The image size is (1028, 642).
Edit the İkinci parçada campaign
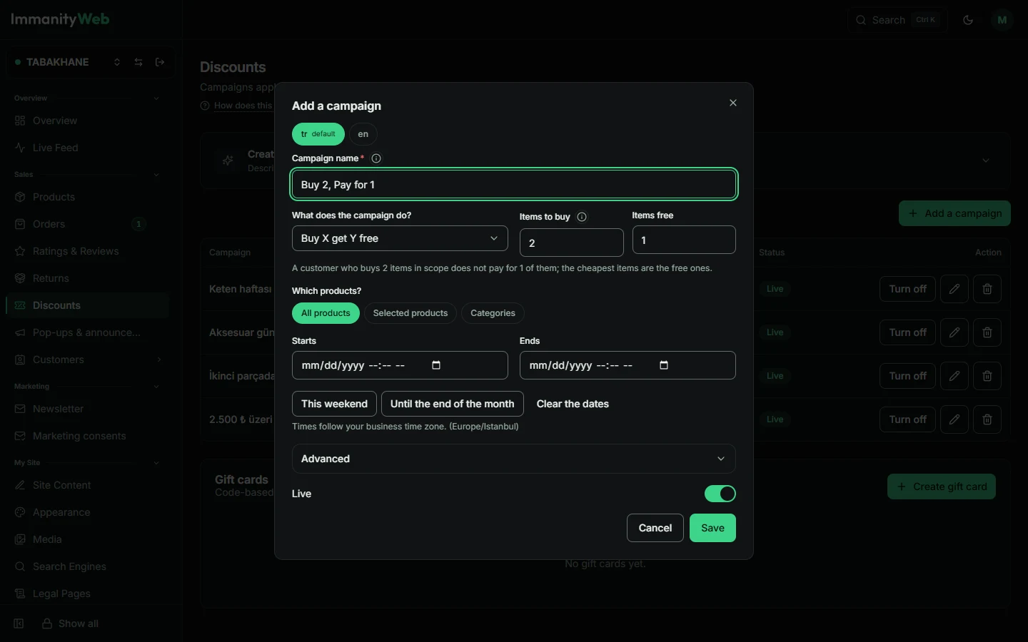[x=954, y=376]
